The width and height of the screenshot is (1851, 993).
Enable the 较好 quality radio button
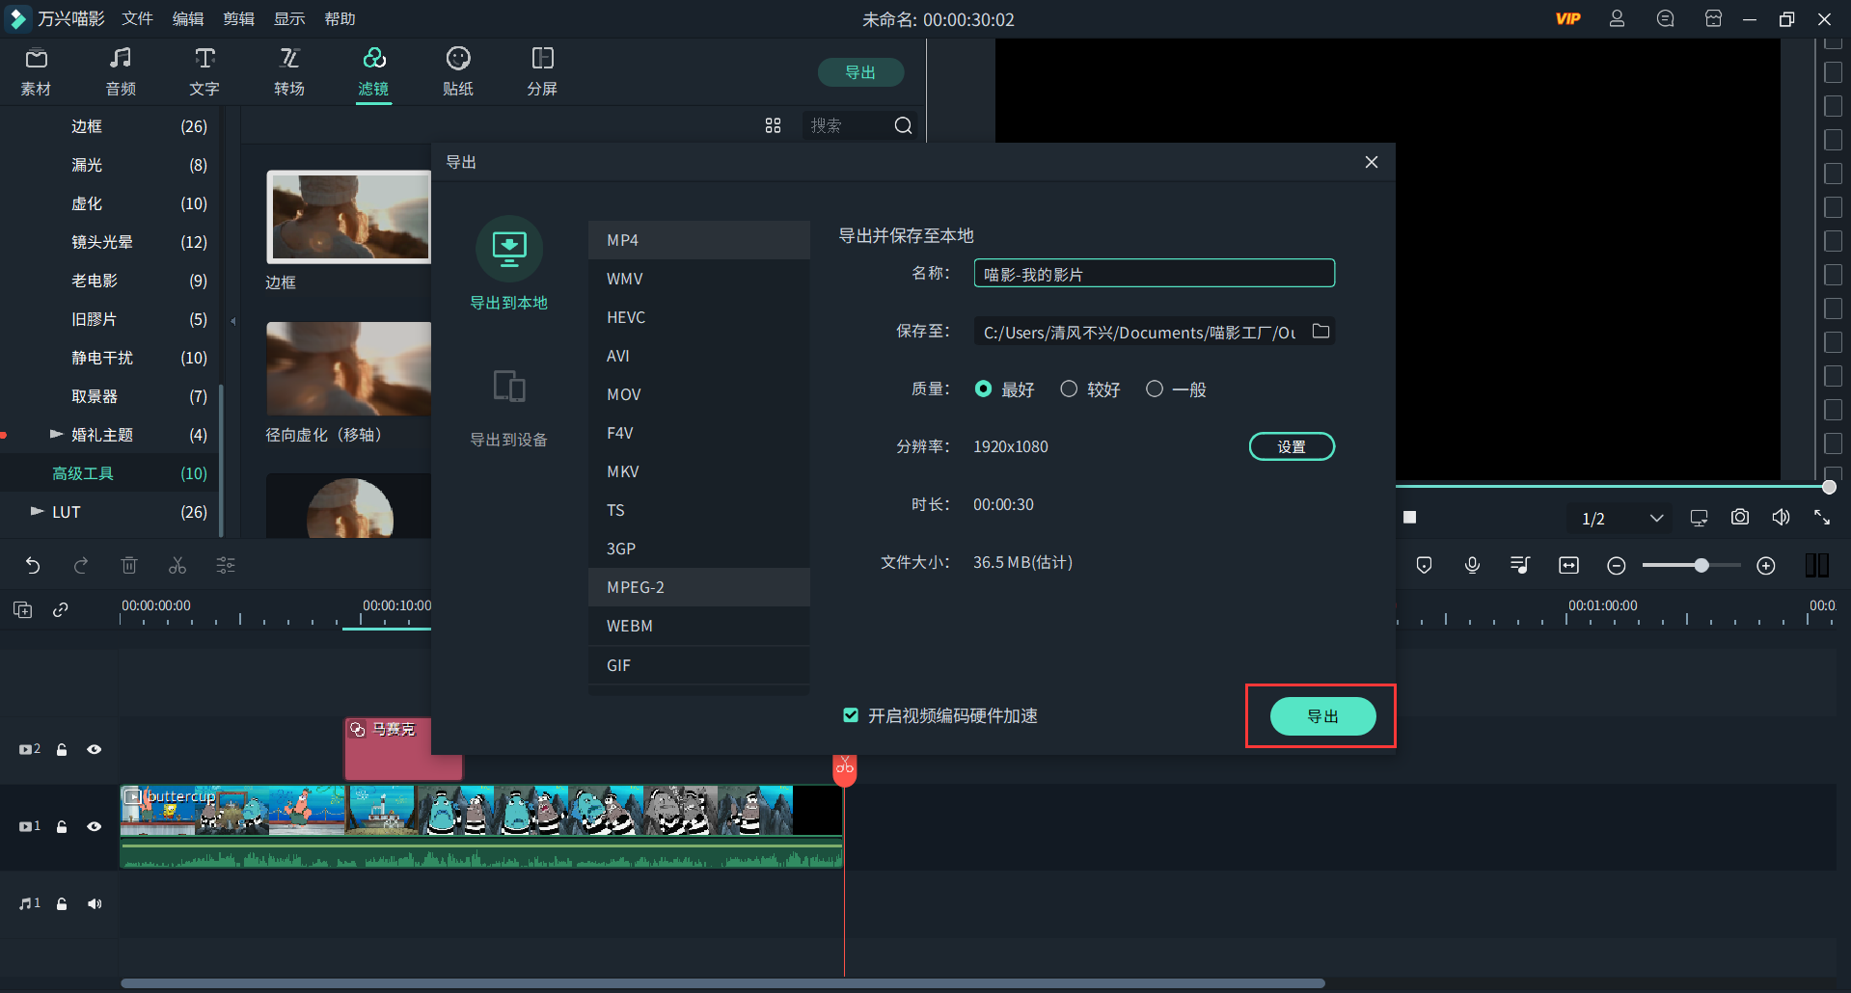point(1069,389)
